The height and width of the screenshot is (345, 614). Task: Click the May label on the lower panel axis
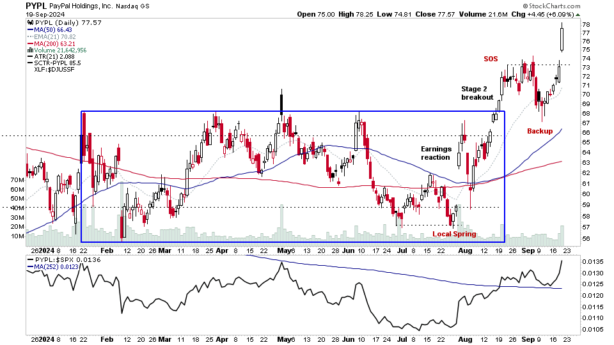284,339
